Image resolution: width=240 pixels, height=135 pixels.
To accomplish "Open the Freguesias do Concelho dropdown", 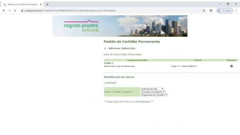I will pos(154,95).
